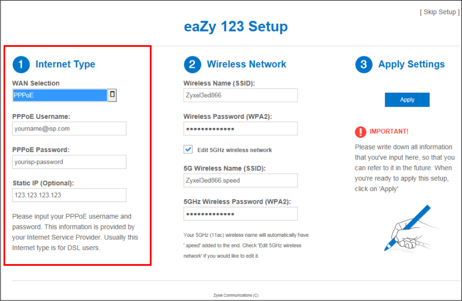This screenshot has width=462, height=301.
Task: Click the PPPoE Username field
Action: point(69,128)
